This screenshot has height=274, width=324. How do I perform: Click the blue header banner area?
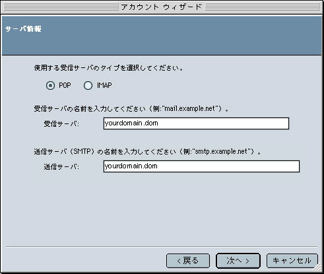(x=162, y=36)
